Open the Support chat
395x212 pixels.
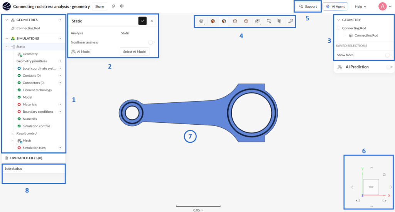(x=307, y=7)
